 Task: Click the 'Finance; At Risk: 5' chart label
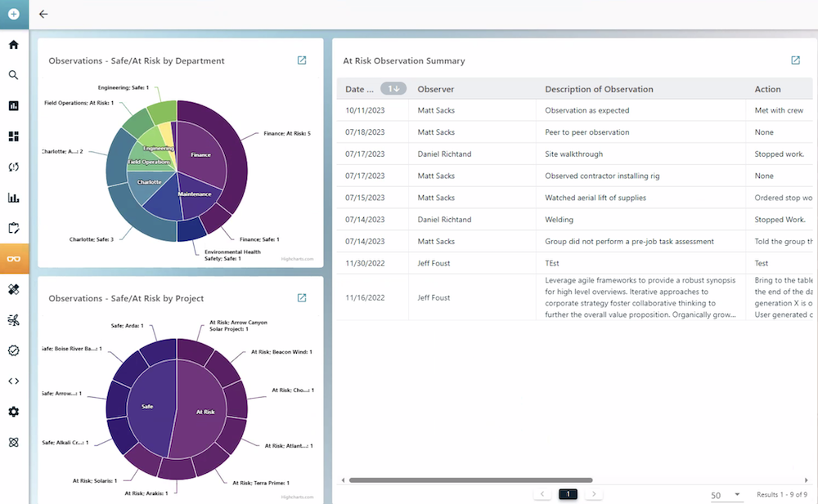287,133
